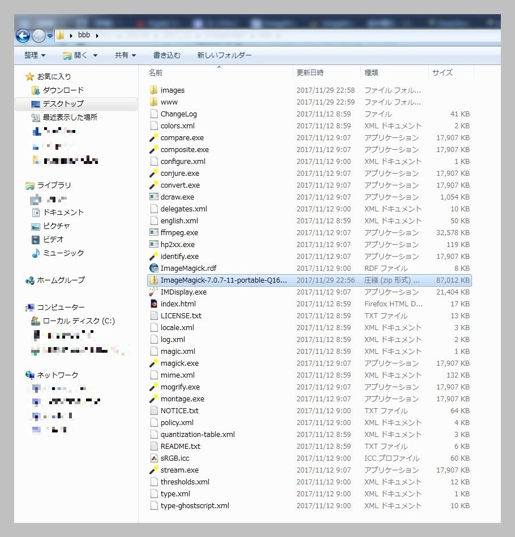Click the ホームグループ icon
The height and width of the screenshot is (537, 515).
tap(30, 280)
